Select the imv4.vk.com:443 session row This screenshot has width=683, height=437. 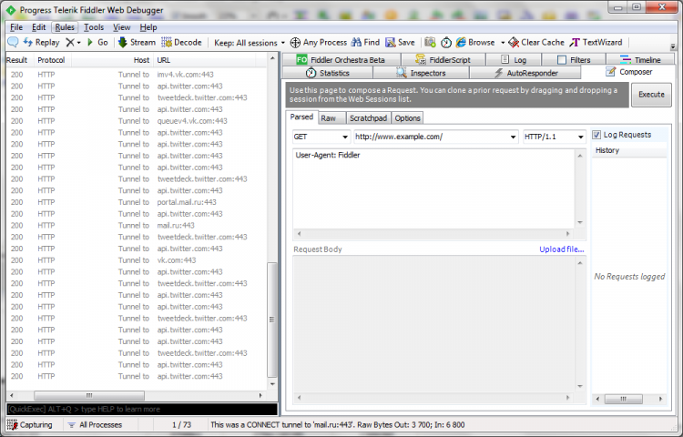(137, 75)
